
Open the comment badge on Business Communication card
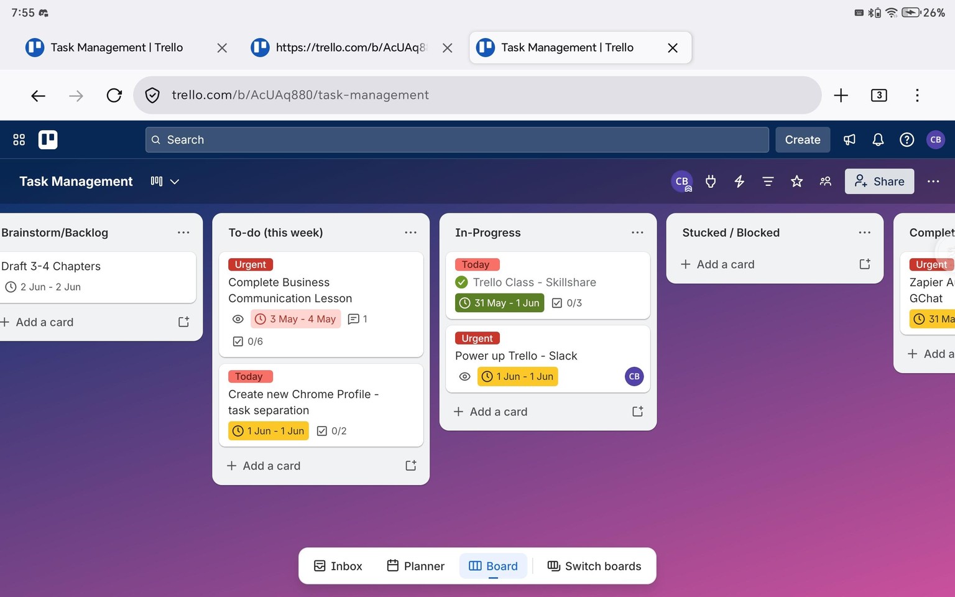(358, 319)
